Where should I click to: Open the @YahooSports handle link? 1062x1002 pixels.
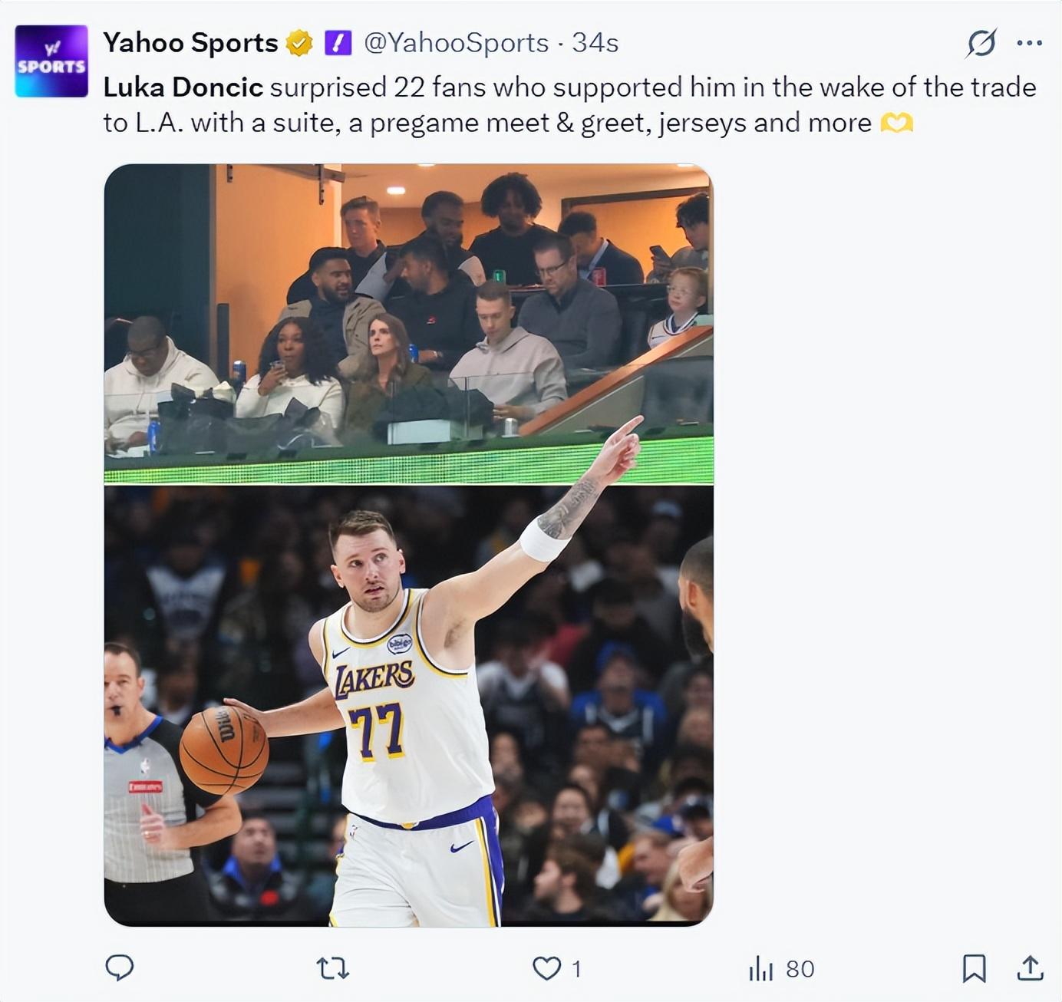click(x=456, y=43)
